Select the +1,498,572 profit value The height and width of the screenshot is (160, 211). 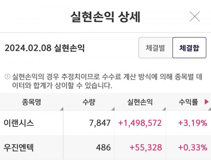[140, 123]
